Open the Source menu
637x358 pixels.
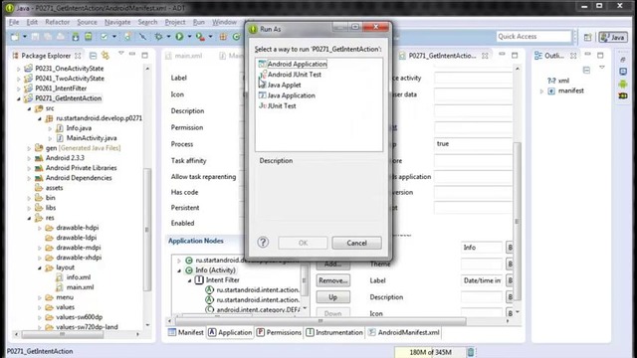[87, 22]
